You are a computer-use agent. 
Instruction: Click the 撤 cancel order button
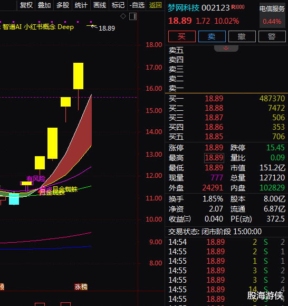(242, 36)
